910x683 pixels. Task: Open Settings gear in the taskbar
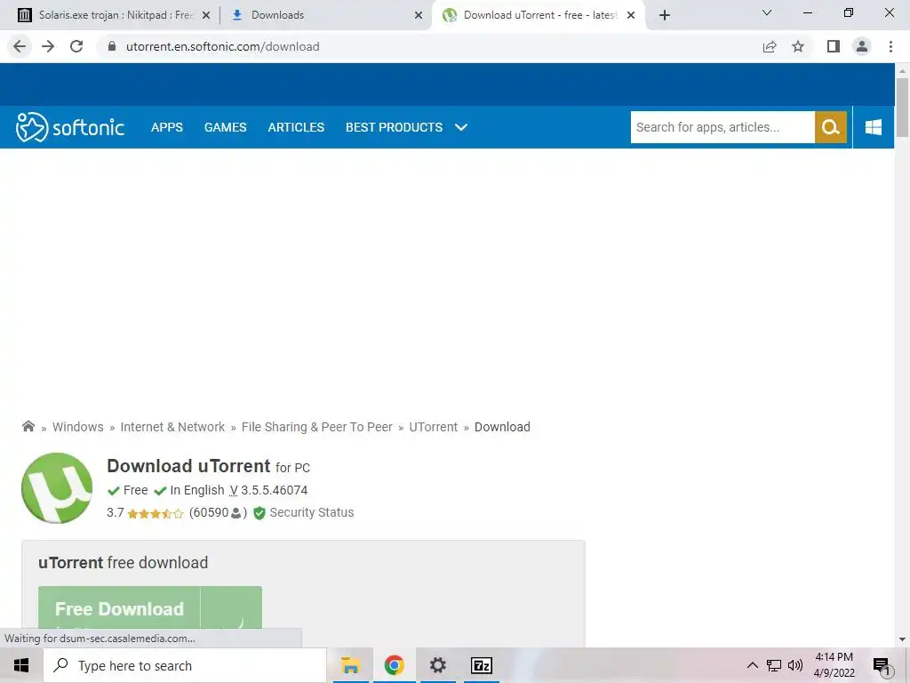coord(437,665)
